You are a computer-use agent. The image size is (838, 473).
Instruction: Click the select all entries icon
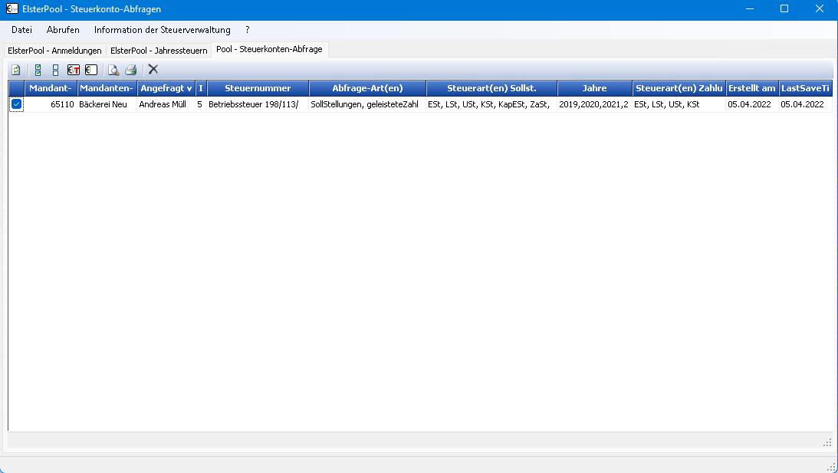click(38, 70)
